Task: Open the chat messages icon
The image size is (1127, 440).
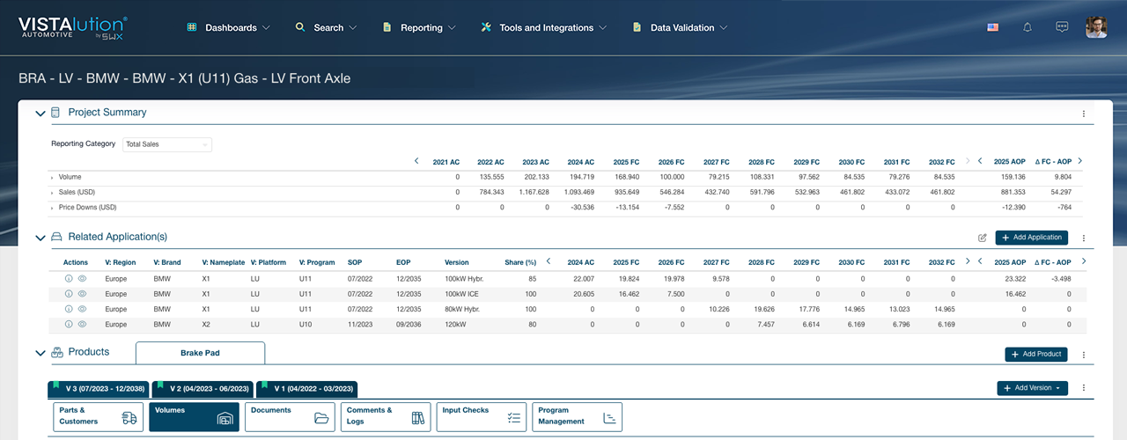Action: point(1062,27)
